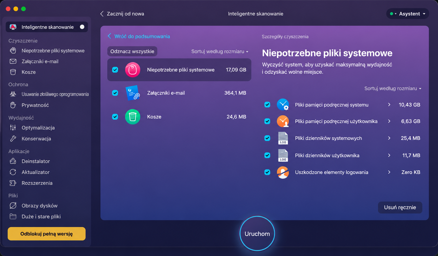Click the Rozszerzenia puzzle icon

tap(13, 183)
